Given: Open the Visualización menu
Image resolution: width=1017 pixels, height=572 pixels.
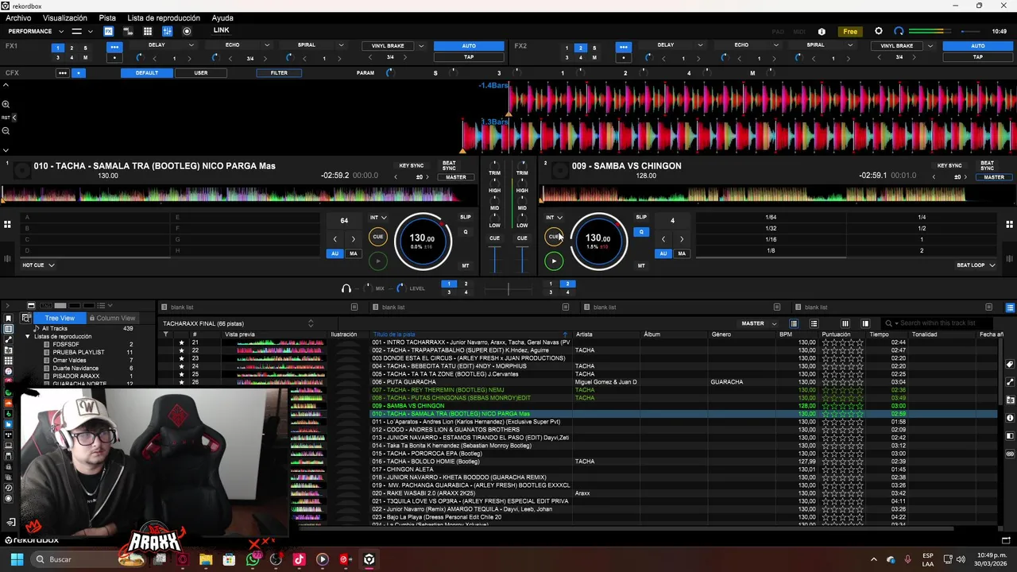Looking at the screenshot, I should pyautogui.click(x=65, y=17).
